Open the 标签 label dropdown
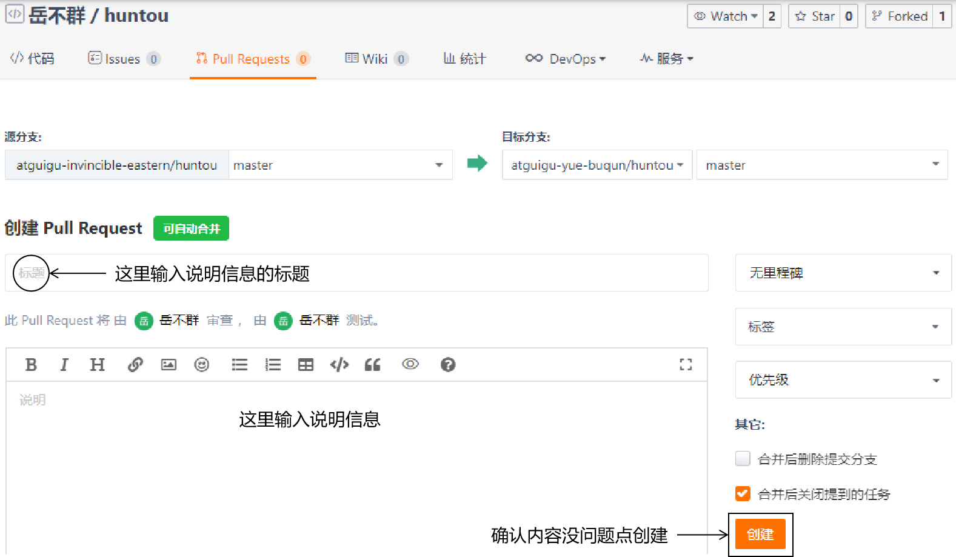956x557 pixels. [843, 327]
